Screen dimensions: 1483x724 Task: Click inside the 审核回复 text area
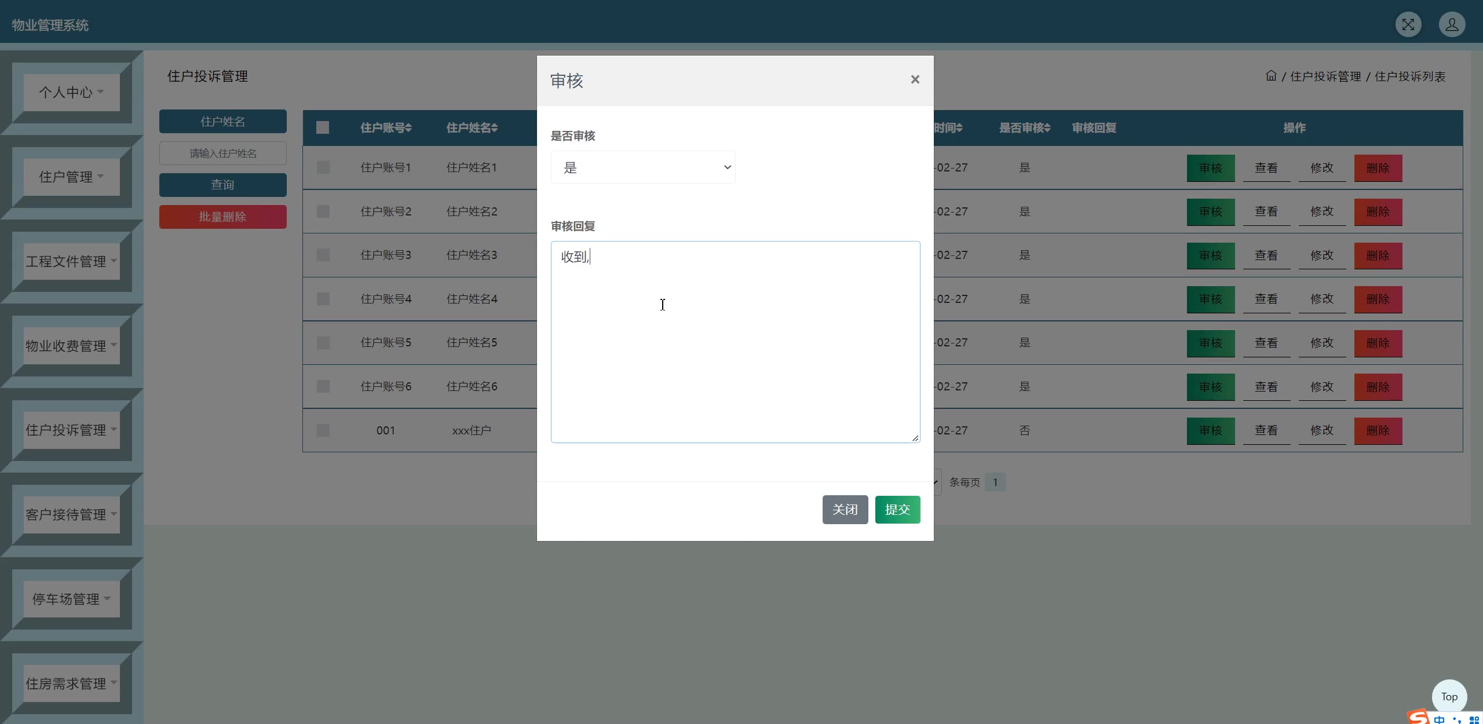[735, 342]
